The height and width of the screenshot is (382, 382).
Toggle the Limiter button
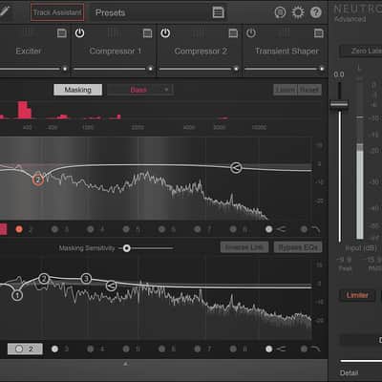click(357, 295)
